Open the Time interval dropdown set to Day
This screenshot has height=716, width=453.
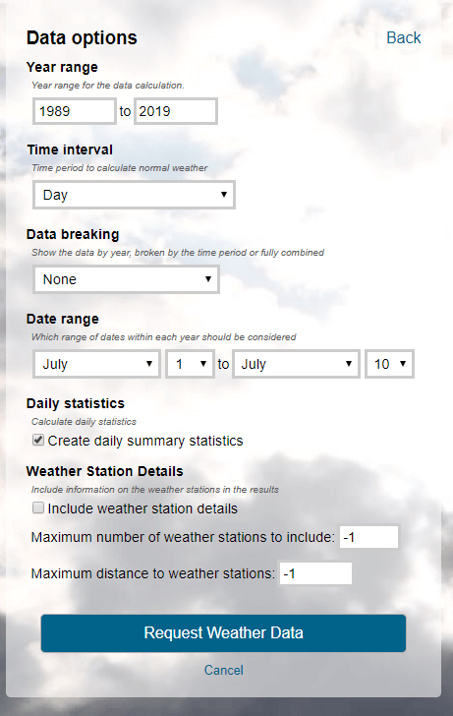[134, 195]
